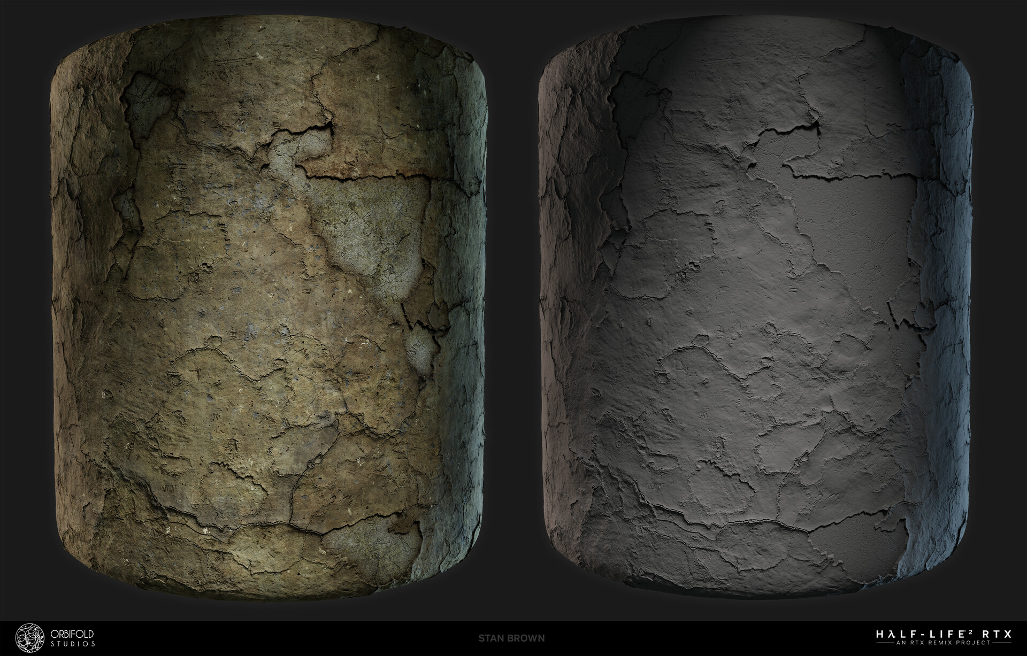The image size is (1027, 656).
Task: Click the dark gap between the two renders
Action: [x=511, y=321]
